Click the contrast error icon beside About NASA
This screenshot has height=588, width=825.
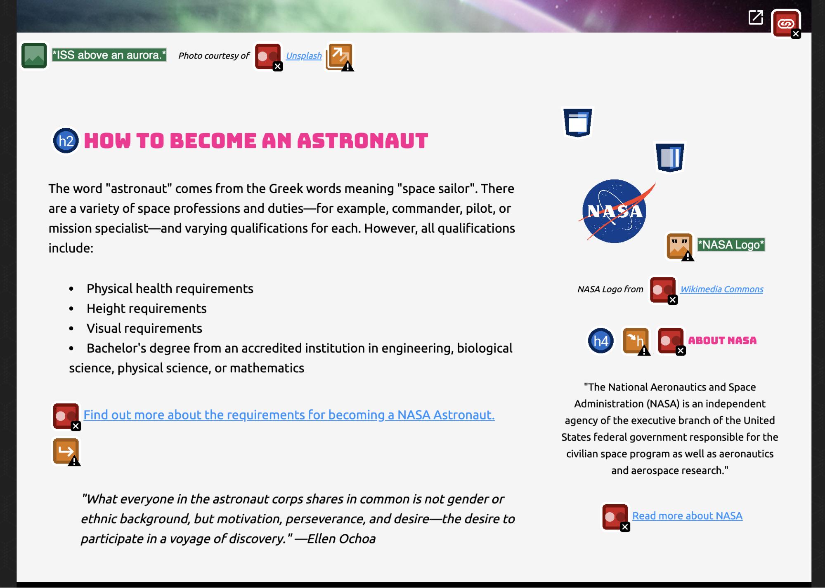coord(671,341)
